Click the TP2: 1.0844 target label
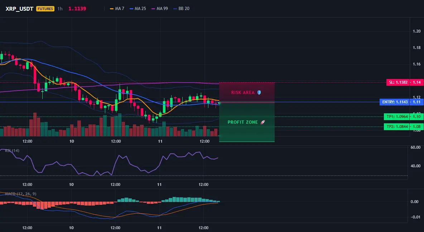This screenshot has height=232, width=424. point(397,127)
